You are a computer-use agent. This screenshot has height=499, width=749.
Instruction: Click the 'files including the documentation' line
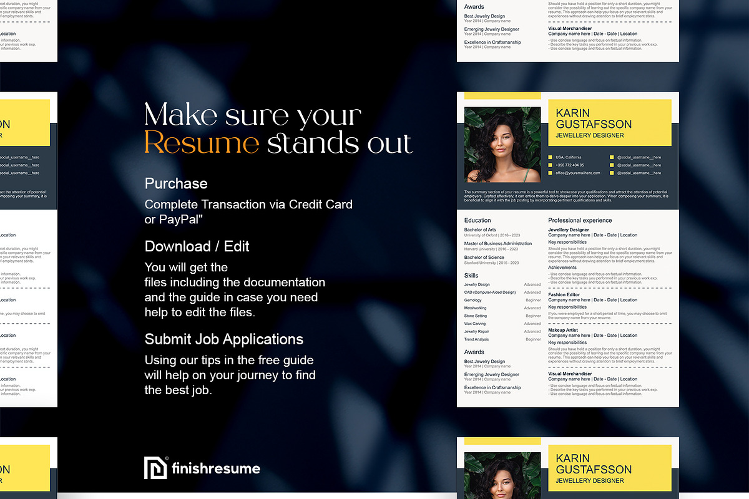[235, 282]
